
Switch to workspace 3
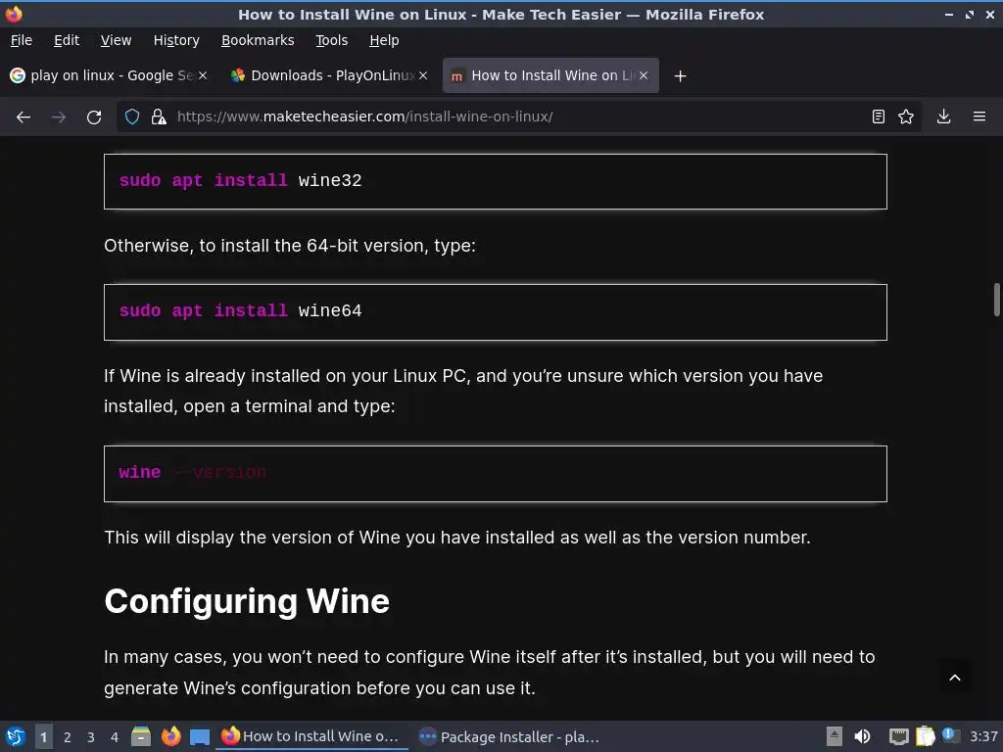click(91, 737)
